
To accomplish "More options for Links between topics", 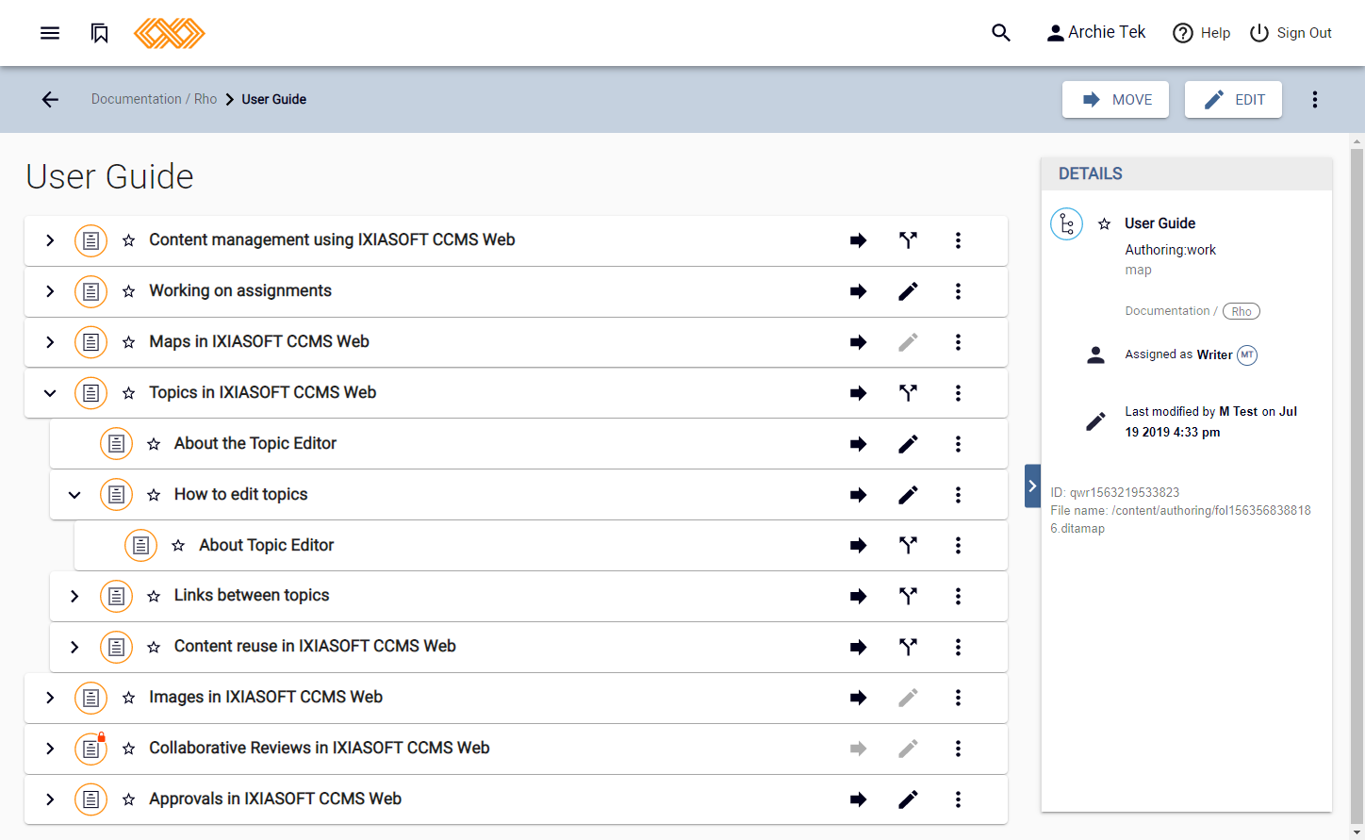I will click(x=958, y=596).
